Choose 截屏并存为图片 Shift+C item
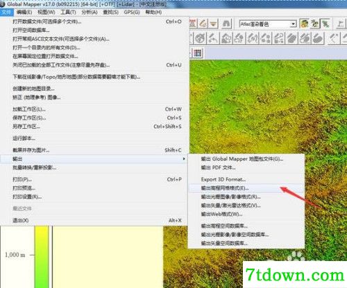 [x=94, y=150]
